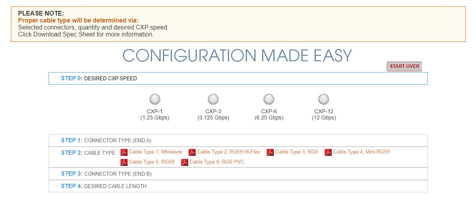Open PDF icon beside Cable Type 6, RG6 PVC
This screenshot has width=476, height=202.
pyautogui.click(x=185, y=162)
